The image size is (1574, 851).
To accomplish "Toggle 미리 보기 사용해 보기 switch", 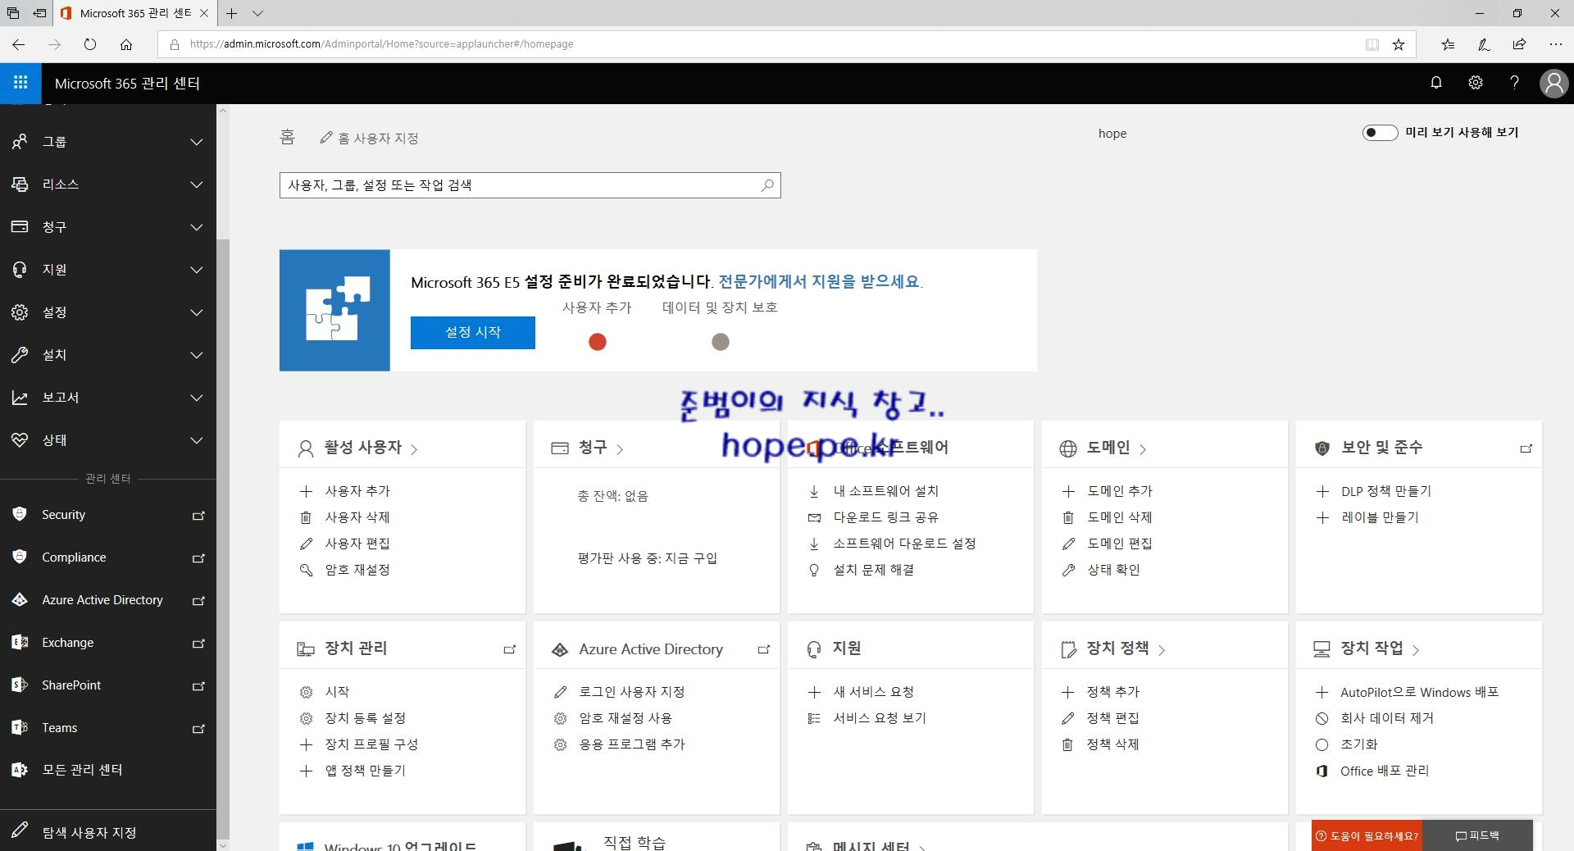I will [x=1380, y=133].
